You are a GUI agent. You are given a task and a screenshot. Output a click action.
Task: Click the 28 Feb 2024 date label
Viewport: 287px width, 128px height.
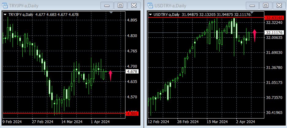[x=188, y=122]
